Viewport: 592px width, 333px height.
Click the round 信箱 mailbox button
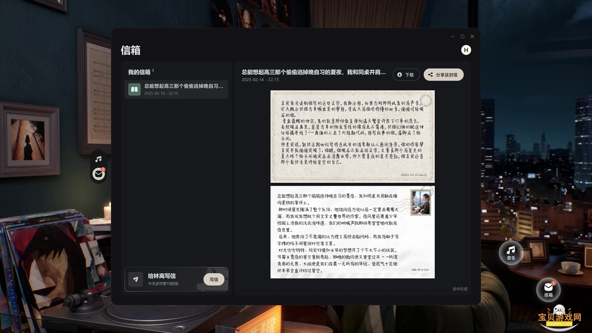(548, 290)
